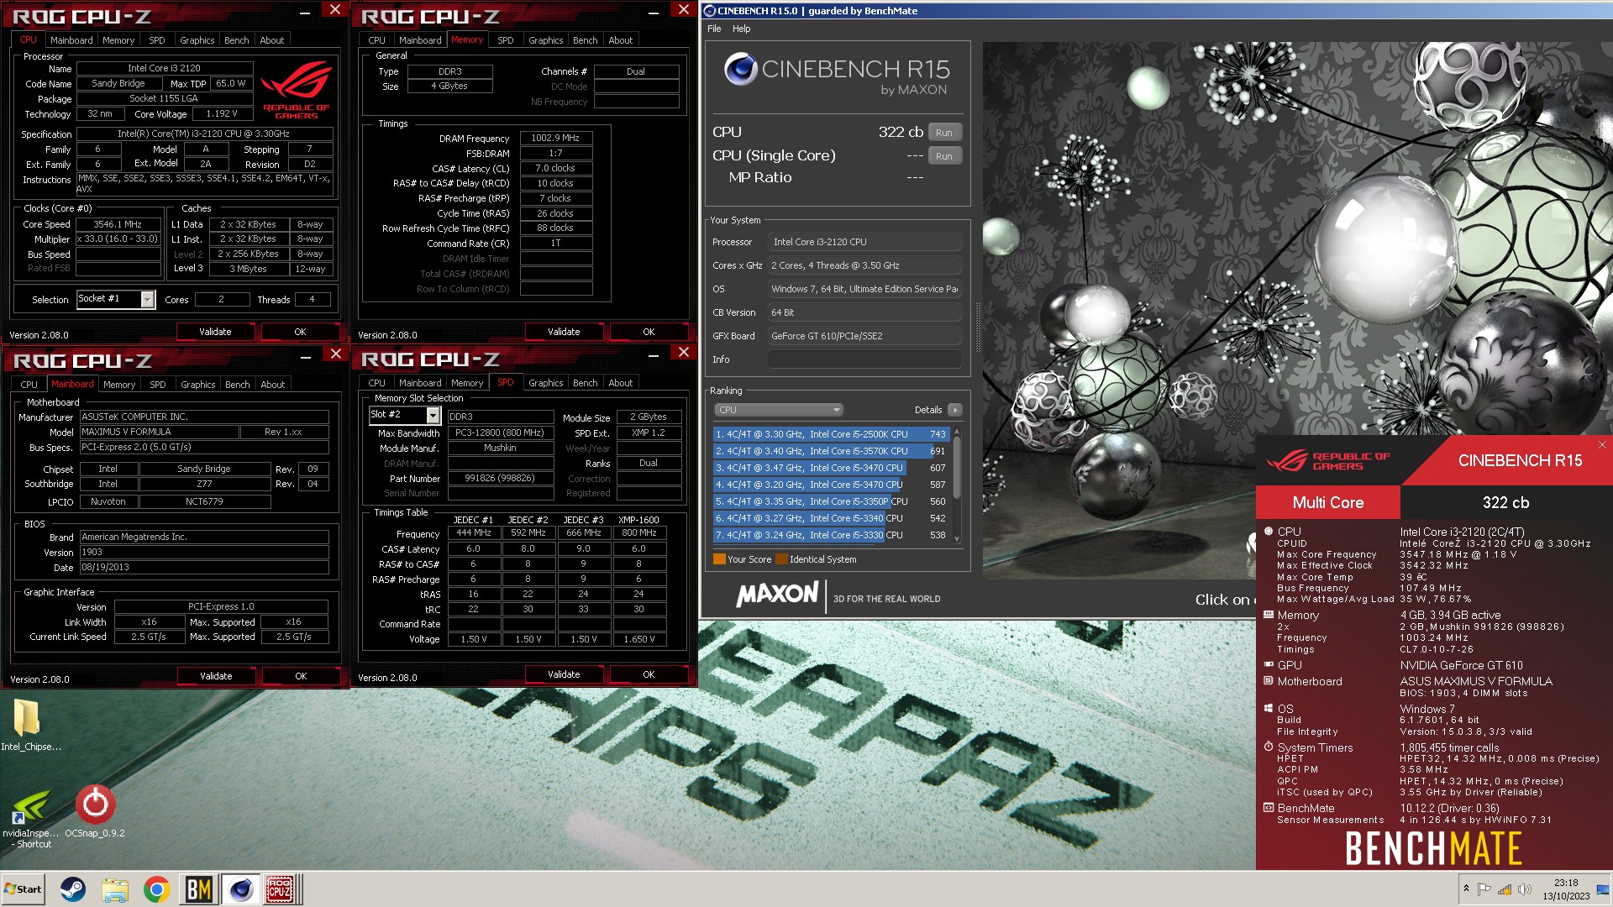The image size is (1613, 907).
Task: Click Validate in Mainboard window
Action: coord(216,676)
